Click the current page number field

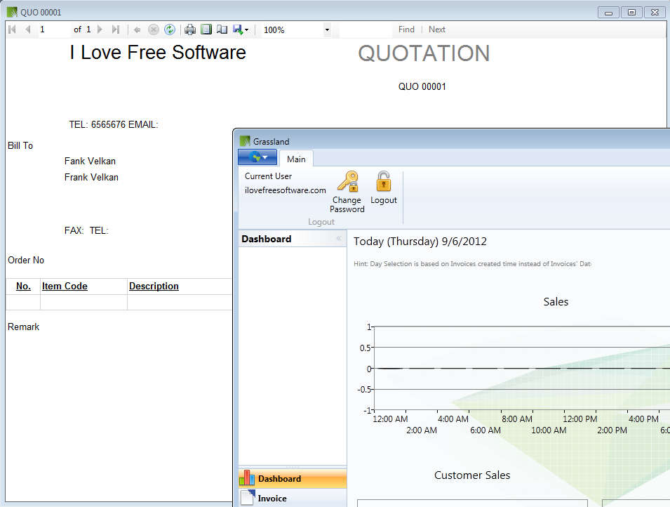tap(54, 29)
